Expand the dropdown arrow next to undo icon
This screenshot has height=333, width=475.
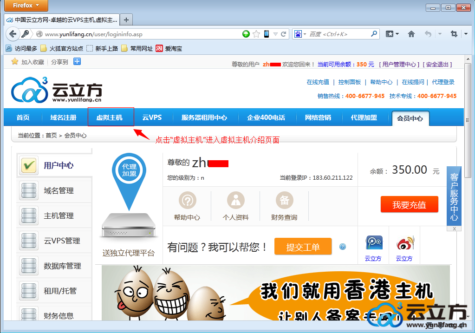pos(440,34)
